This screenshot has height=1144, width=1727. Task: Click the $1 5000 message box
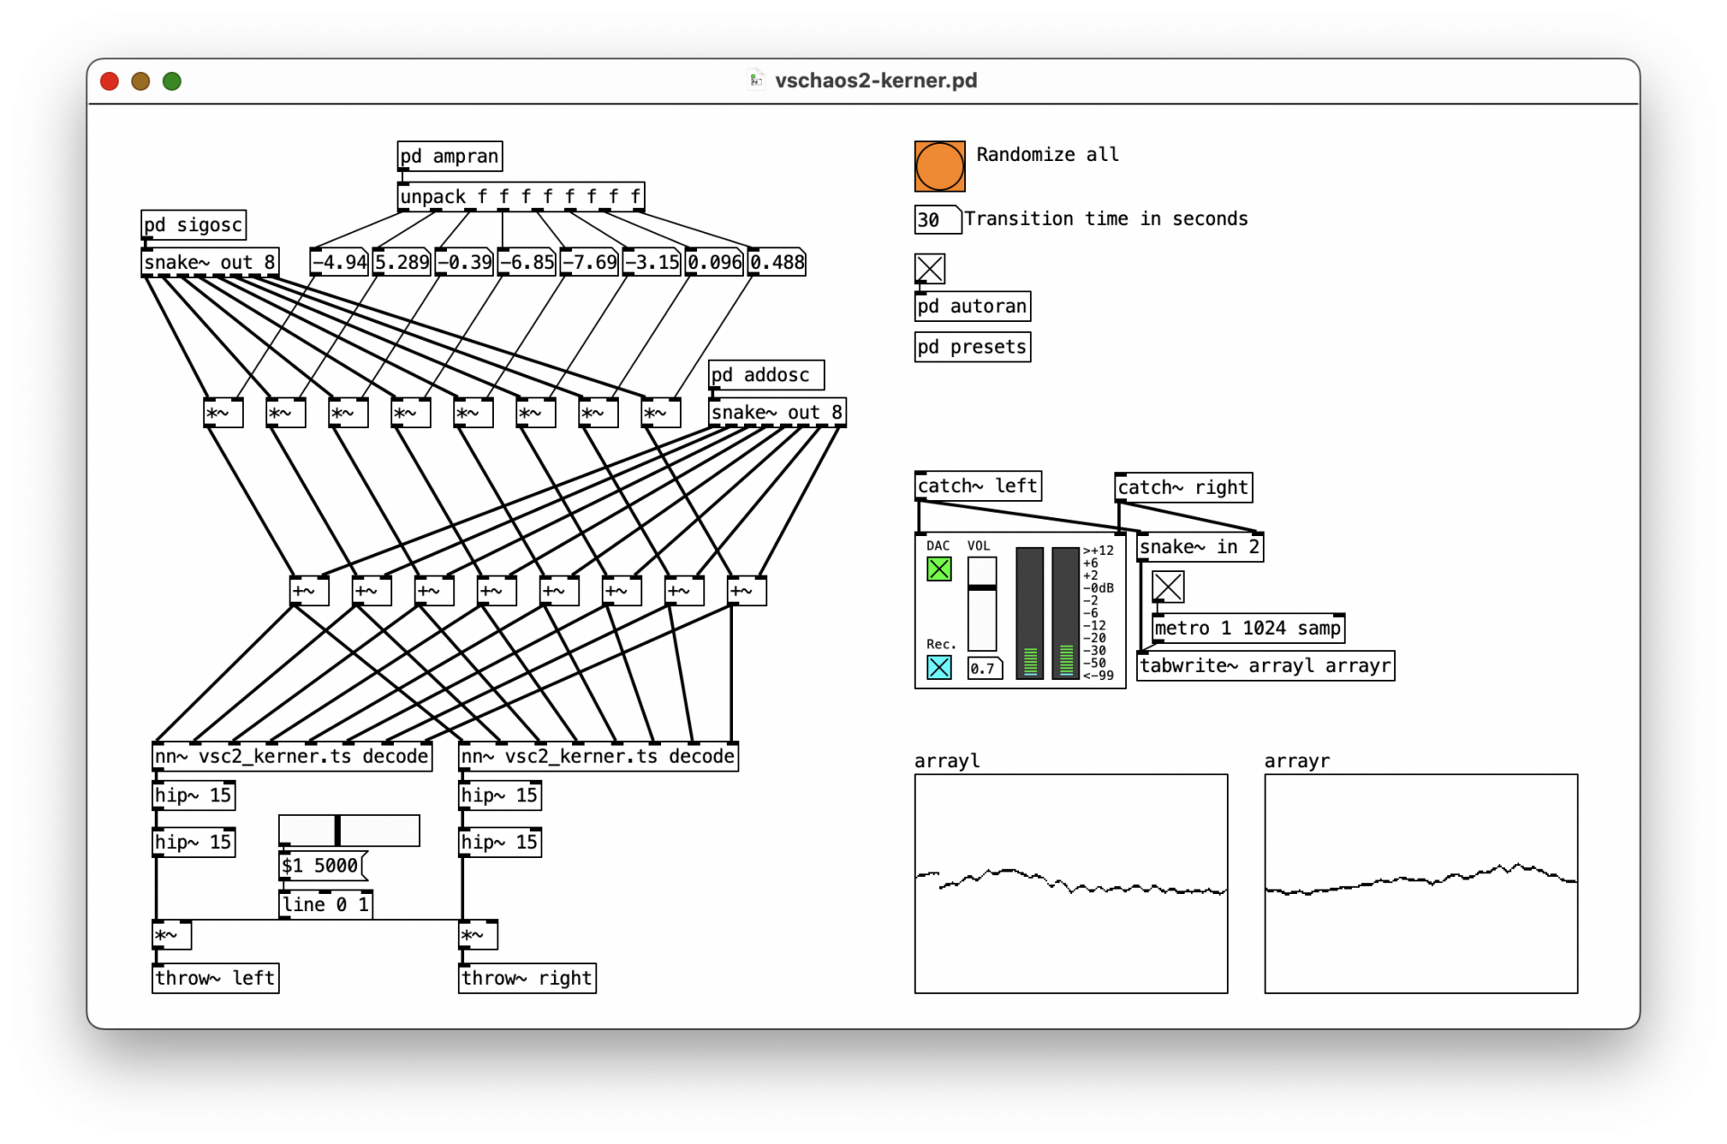tap(323, 865)
